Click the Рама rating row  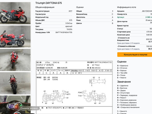point(95,20)
